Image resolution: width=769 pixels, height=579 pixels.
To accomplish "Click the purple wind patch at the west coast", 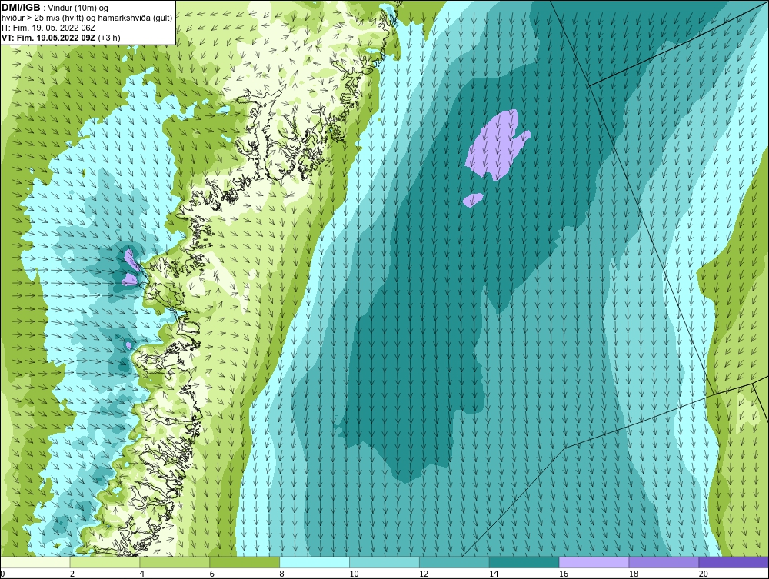I will [131, 268].
